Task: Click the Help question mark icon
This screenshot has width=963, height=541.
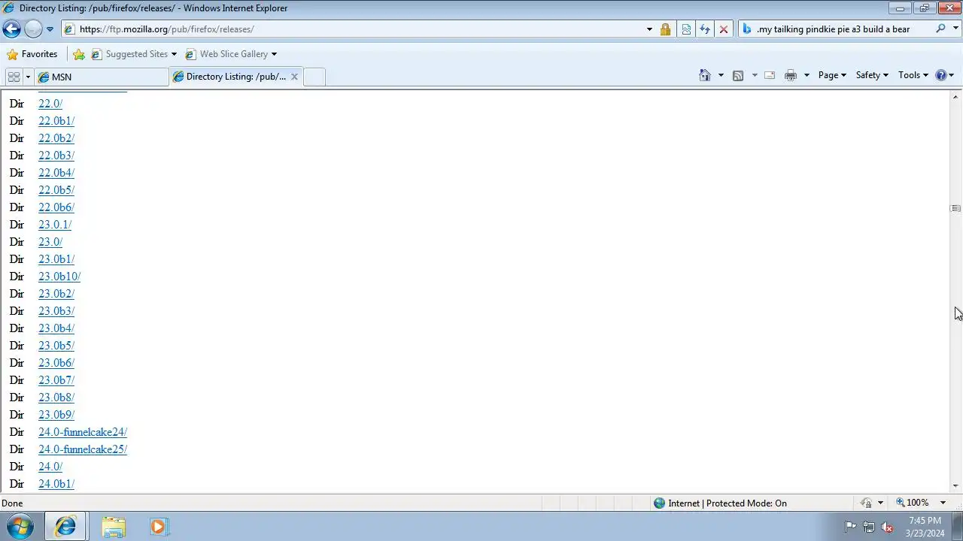Action: click(940, 75)
